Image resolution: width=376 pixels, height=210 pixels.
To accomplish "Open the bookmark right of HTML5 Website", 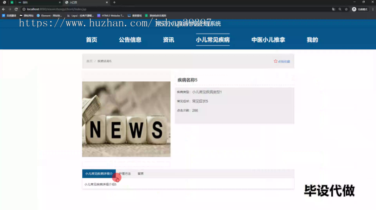I will click(135, 15).
